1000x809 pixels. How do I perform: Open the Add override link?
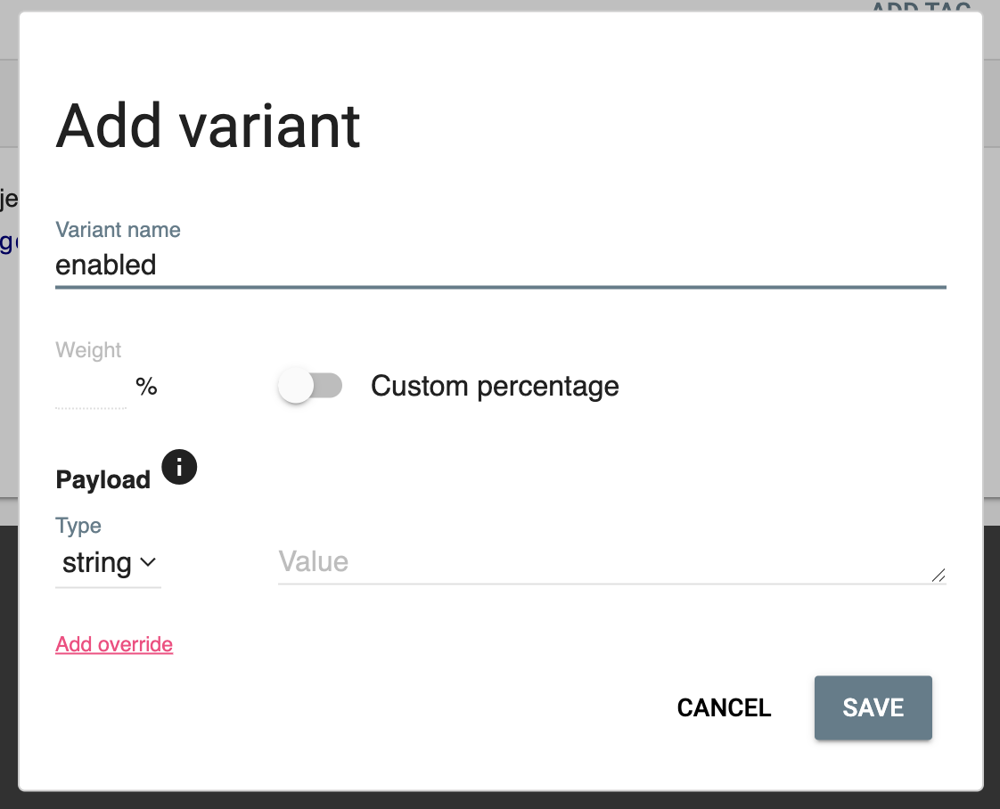point(113,643)
